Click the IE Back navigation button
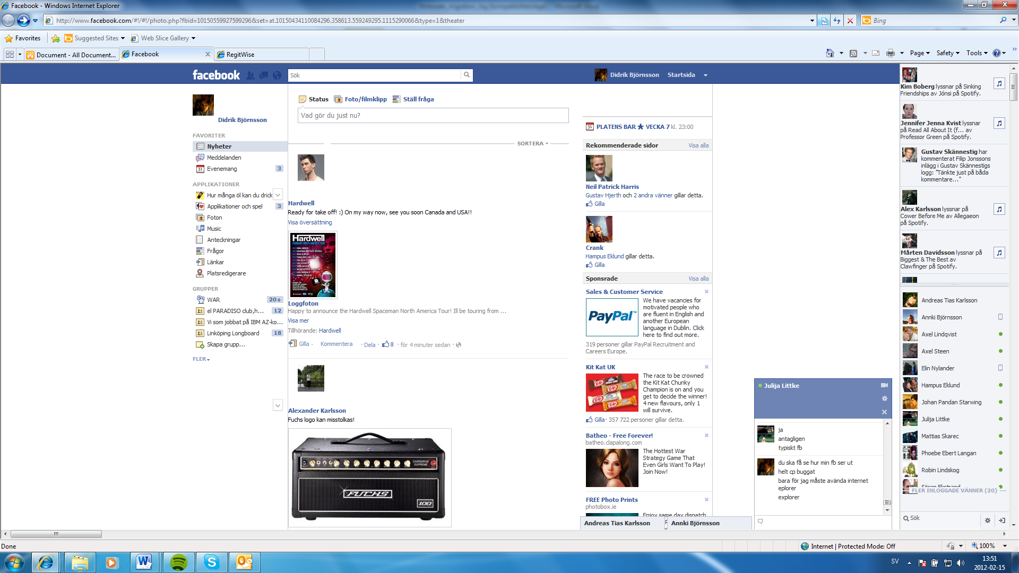 pyautogui.click(x=8, y=20)
